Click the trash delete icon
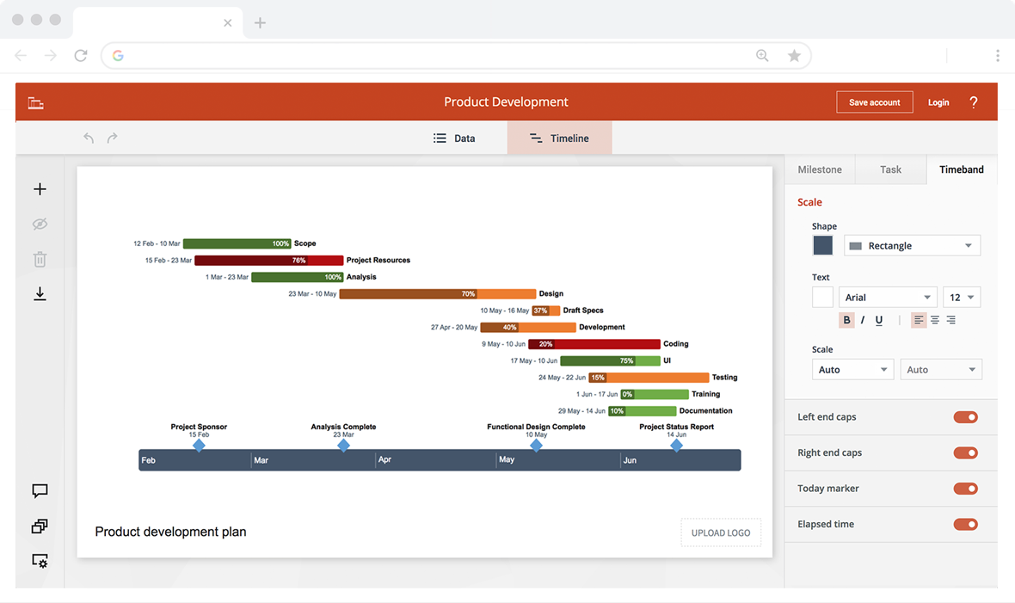 point(40,259)
